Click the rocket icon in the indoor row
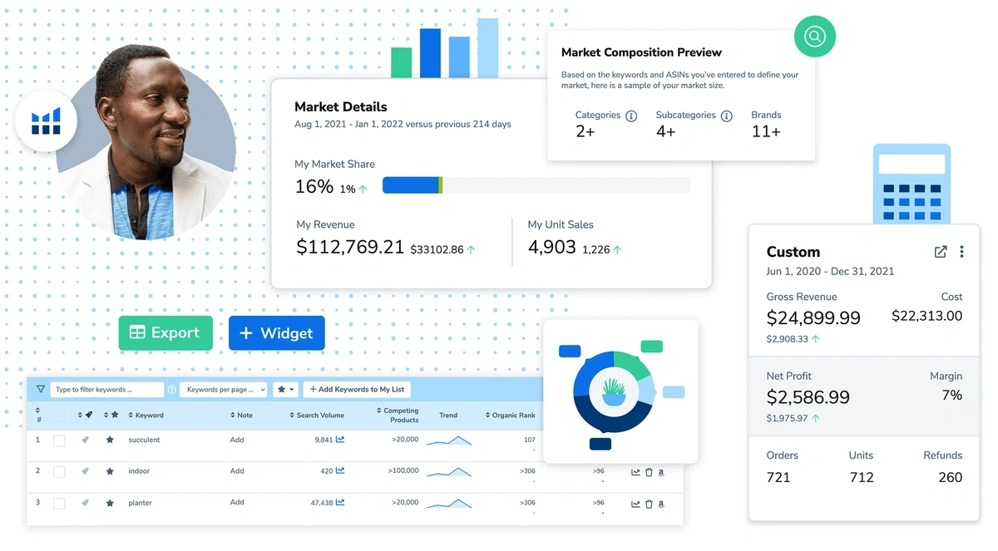Screen dimensions: 998x551 pyautogui.click(x=85, y=471)
